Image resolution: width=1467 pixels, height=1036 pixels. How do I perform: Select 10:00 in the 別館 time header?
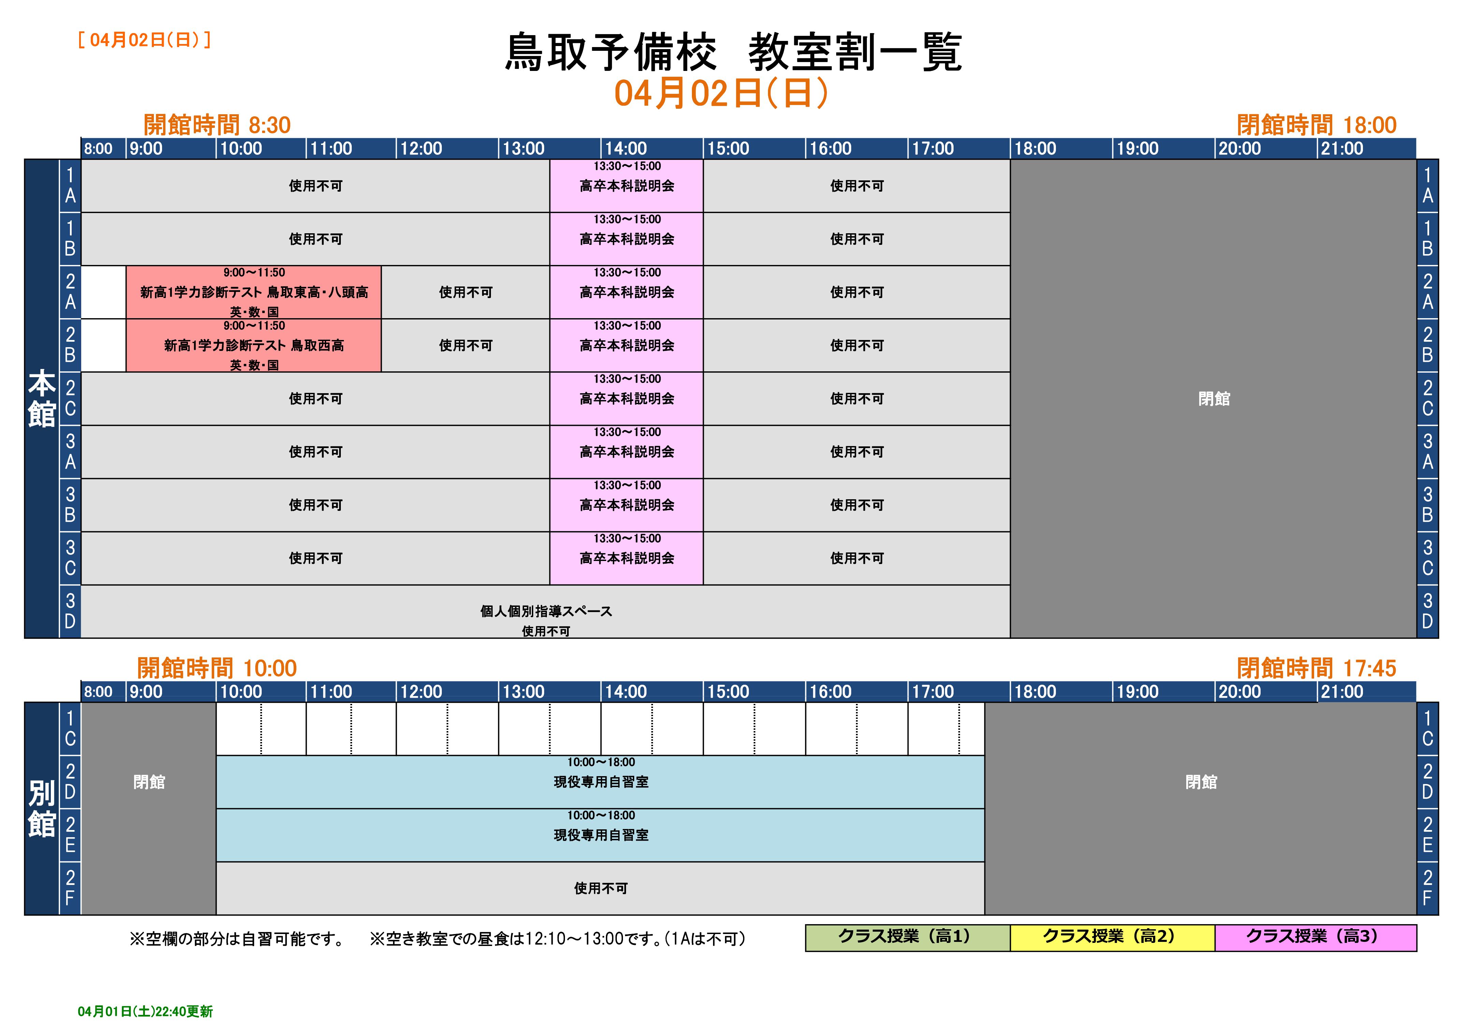click(241, 692)
